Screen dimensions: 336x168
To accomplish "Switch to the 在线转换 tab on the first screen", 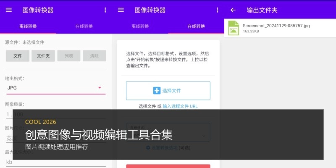I will tap(84, 26).
